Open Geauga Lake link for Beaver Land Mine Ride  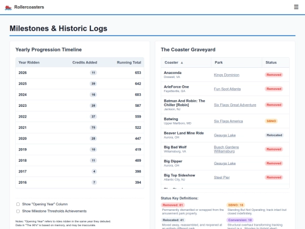coord(225,135)
